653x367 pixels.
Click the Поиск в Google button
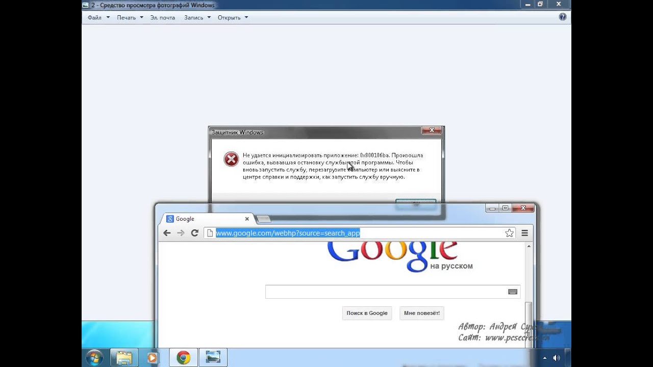(367, 313)
